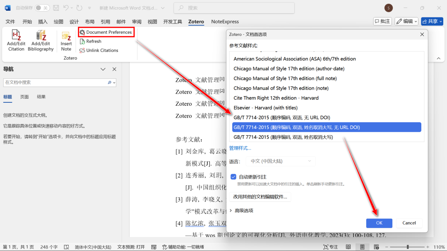Select Cite Them Right 12th edition - Harvard
Viewport: 447px width, 251px height.
(276, 98)
